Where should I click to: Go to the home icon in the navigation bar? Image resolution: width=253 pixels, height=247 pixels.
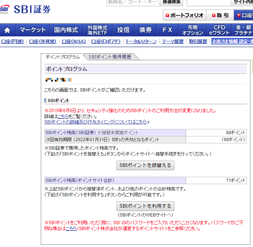(x=7, y=30)
